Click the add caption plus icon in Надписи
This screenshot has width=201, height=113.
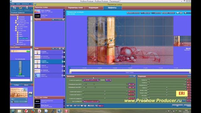pyautogui.click(x=53, y=19)
